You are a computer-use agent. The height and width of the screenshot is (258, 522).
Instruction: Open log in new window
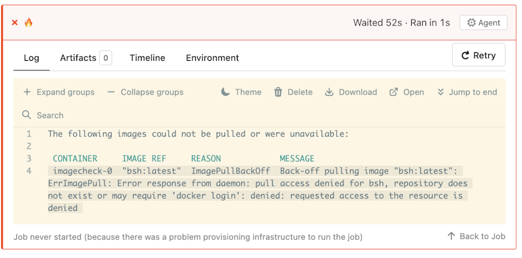pyautogui.click(x=407, y=92)
